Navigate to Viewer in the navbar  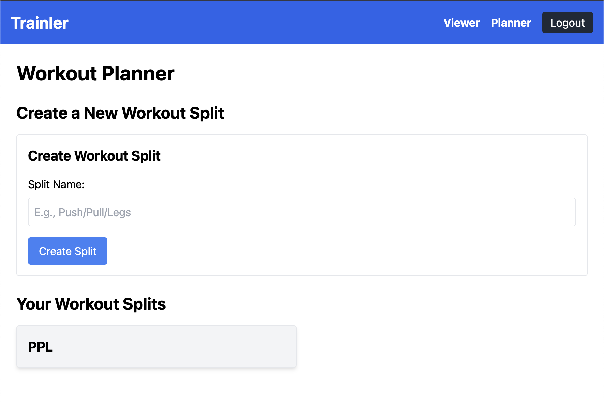[x=461, y=23]
